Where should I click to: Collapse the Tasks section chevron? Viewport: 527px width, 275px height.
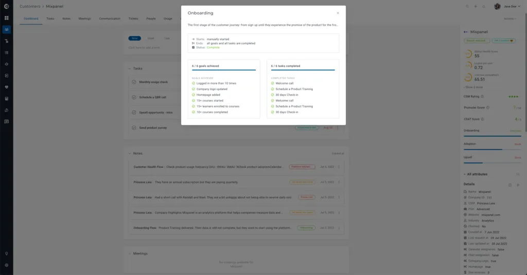(129, 68)
